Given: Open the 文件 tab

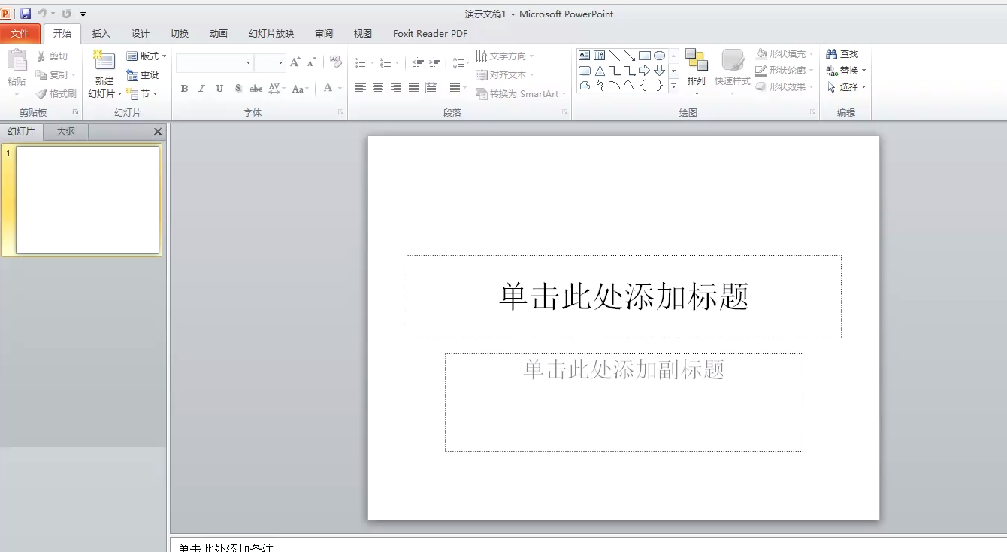Looking at the screenshot, I should point(20,34).
